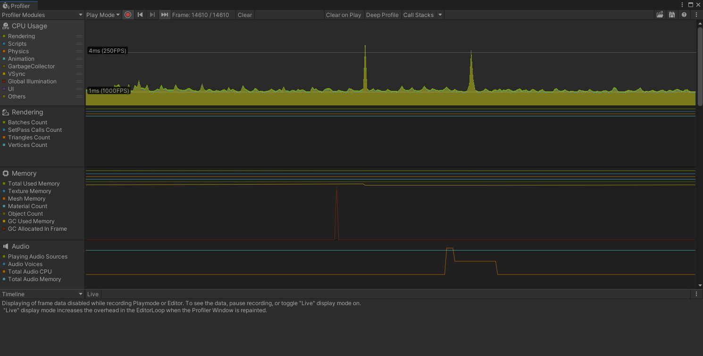Click the scrollbar up arrow

point(700,23)
